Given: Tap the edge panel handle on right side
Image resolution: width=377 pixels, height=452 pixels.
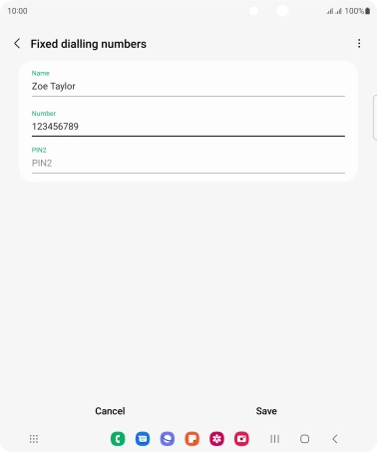Looking at the screenshot, I should [x=375, y=117].
